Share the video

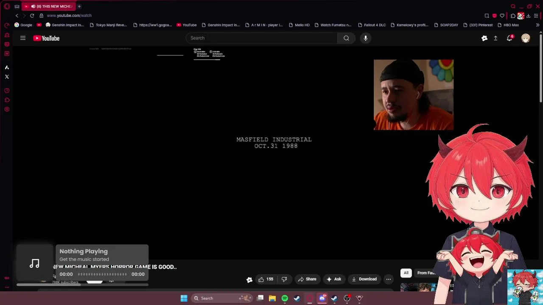click(x=307, y=279)
